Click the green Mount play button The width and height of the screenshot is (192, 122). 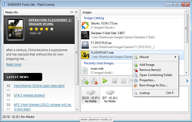pos(105,81)
